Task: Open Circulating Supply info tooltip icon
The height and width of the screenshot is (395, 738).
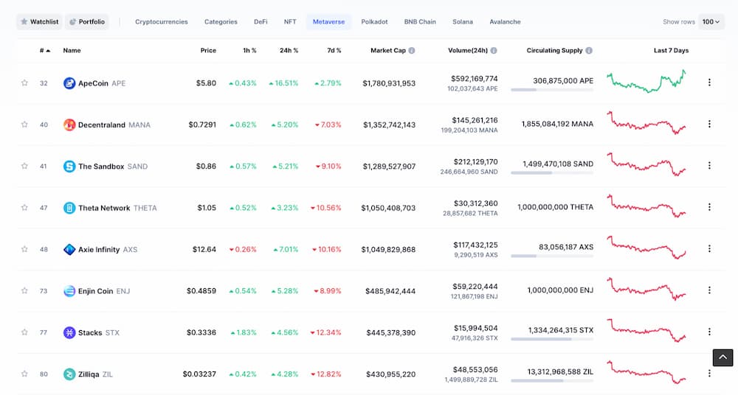Action: coord(588,50)
